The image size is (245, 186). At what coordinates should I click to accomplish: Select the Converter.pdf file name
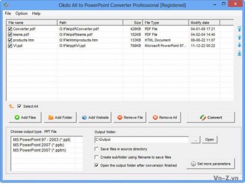click(24, 29)
